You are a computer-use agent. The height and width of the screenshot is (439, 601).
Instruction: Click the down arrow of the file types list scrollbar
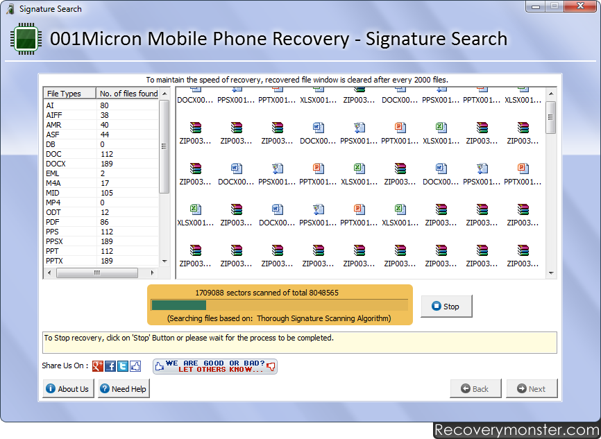(164, 261)
